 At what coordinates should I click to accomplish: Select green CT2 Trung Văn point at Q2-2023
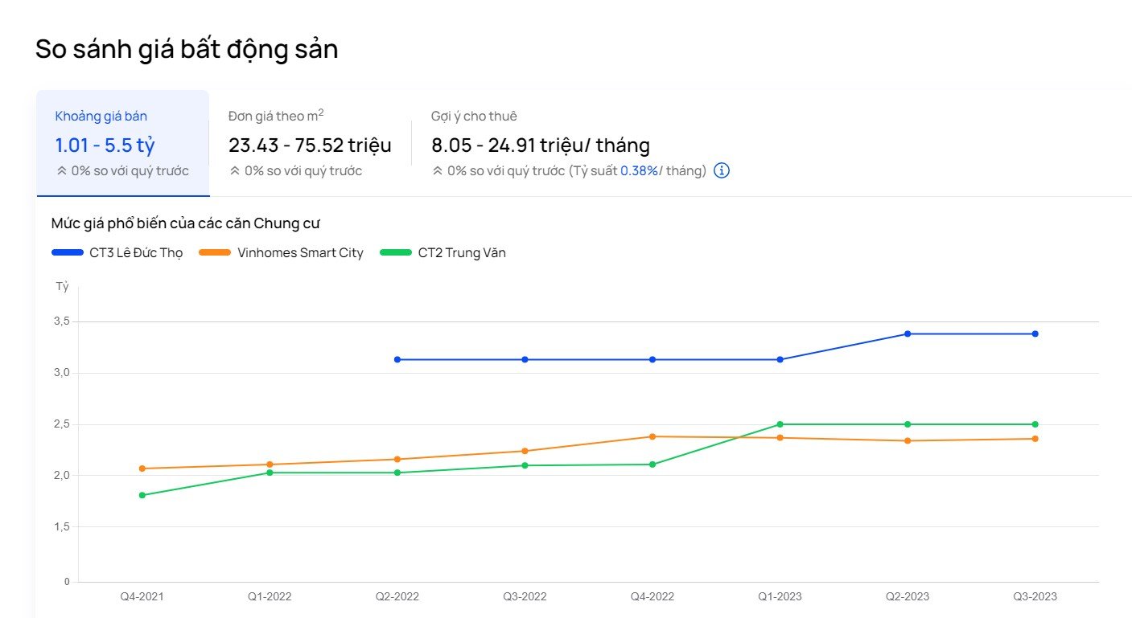(x=908, y=424)
